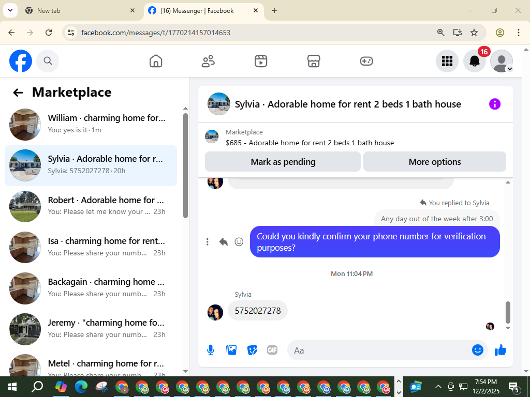Screen dimensions: 530x397
Task: Bookmark this page with the star
Action: tap(474, 33)
